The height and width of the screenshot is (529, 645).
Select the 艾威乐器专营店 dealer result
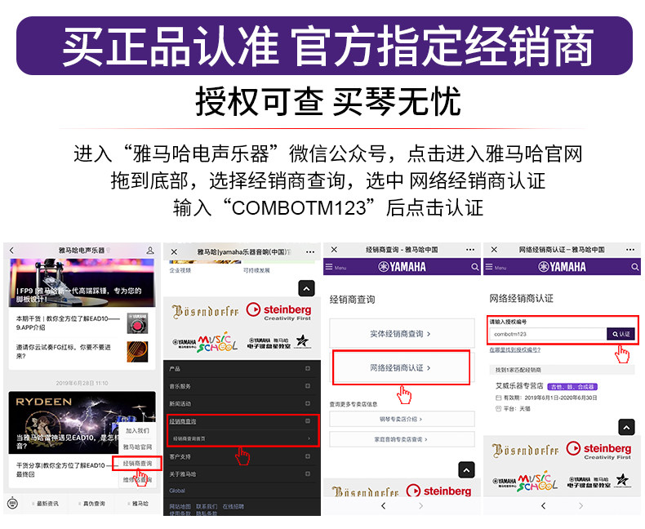(x=519, y=386)
